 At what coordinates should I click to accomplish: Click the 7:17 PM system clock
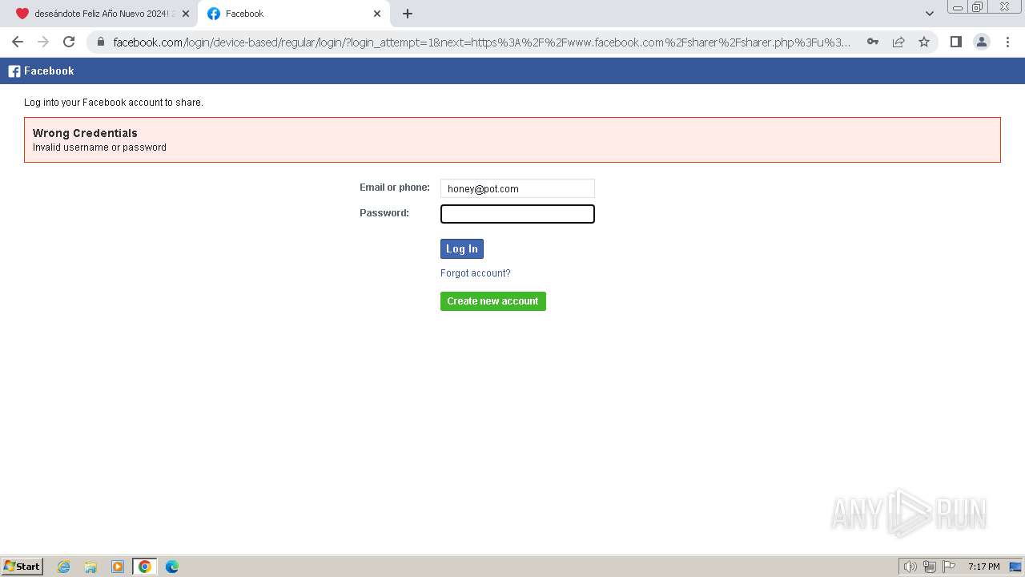pyautogui.click(x=983, y=567)
